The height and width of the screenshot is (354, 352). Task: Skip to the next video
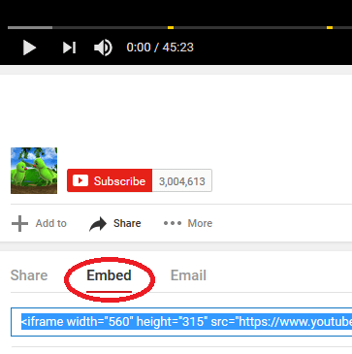69,48
